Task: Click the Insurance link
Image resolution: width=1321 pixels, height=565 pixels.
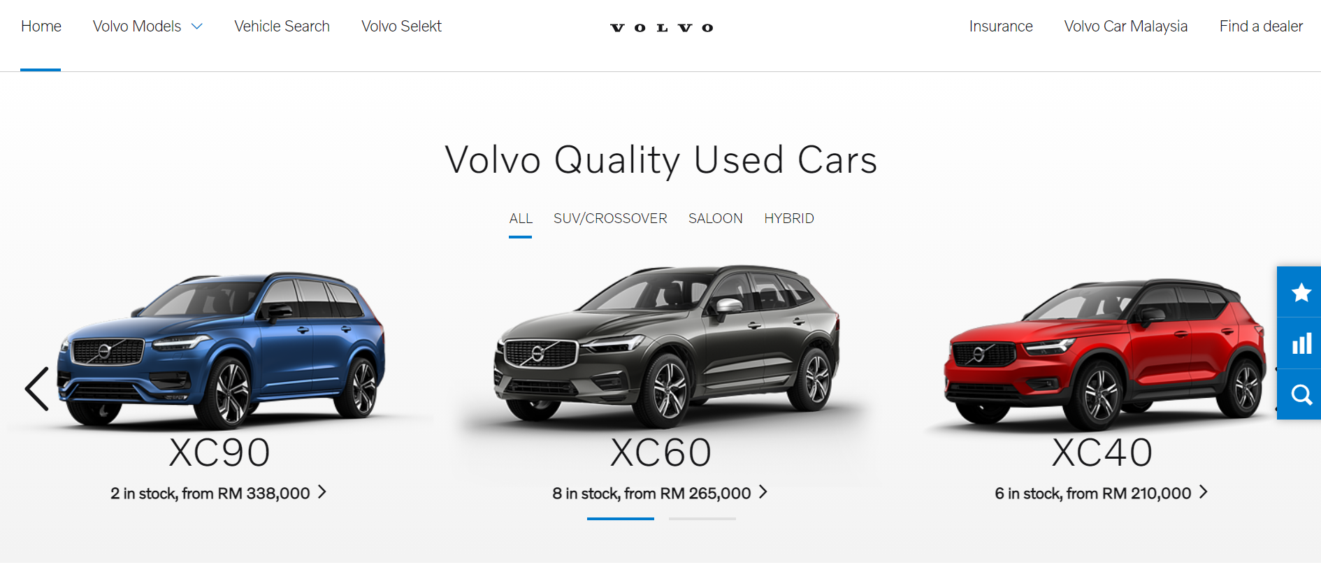Action: click(x=1001, y=27)
